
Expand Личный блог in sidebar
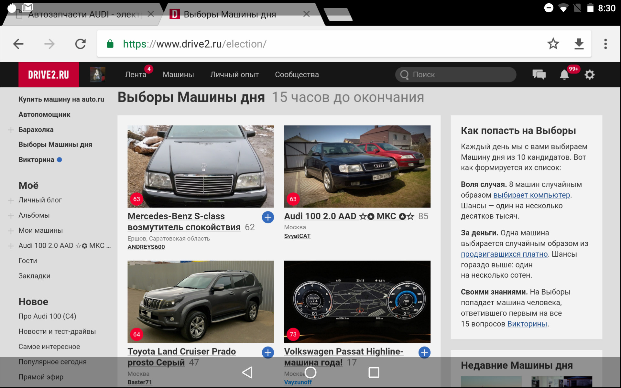[x=11, y=200]
